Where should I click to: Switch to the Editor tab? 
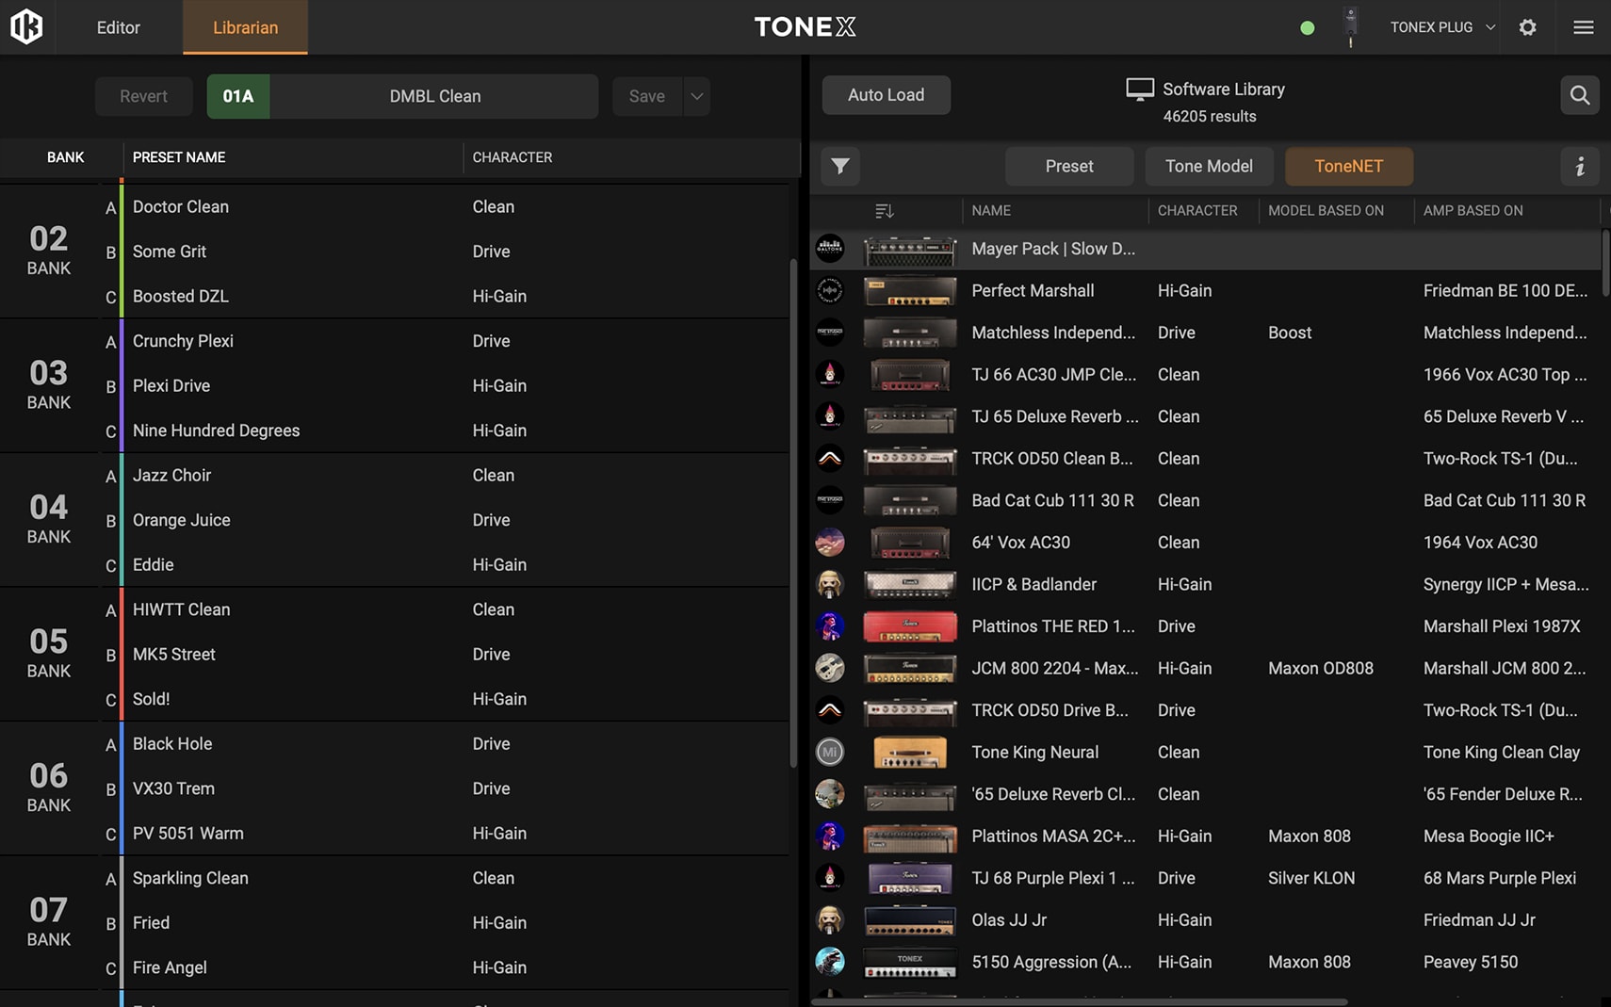coord(118,27)
